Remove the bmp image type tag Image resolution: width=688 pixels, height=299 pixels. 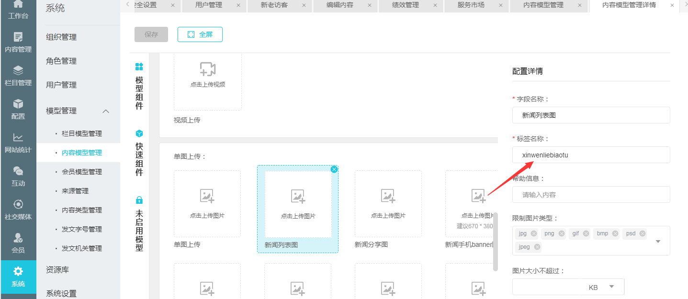click(615, 233)
